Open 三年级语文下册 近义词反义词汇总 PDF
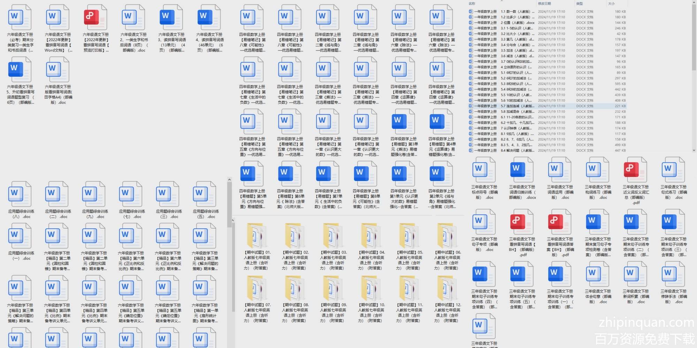This screenshot has width=697, height=348. [636, 171]
